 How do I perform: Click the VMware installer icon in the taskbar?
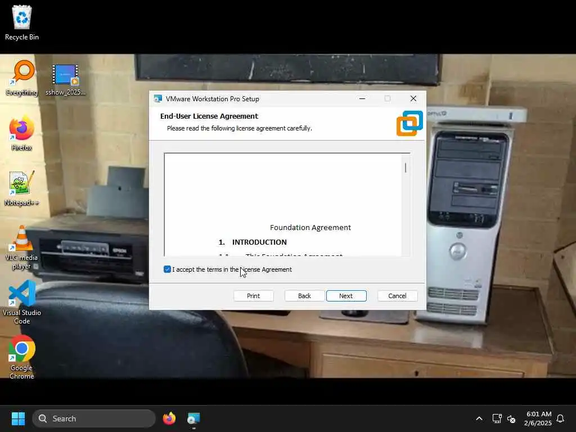[193, 418]
